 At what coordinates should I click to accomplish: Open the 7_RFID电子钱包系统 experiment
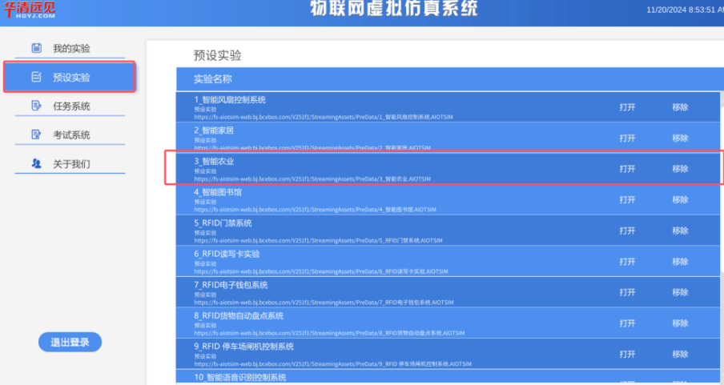point(627,292)
